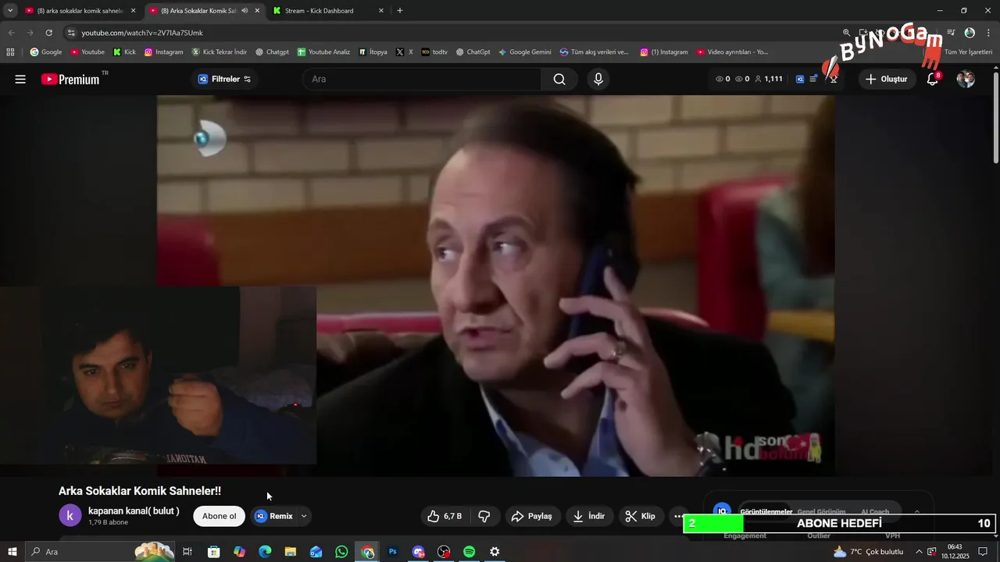Image resolution: width=1000 pixels, height=562 pixels.
Task: Show hidden tray icons with the chevron
Action: [919, 552]
